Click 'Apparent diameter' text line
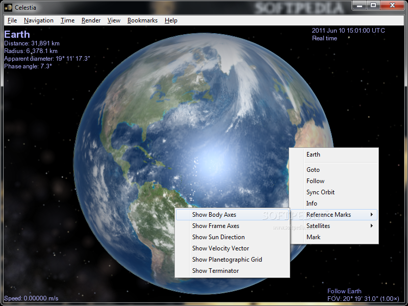The height and width of the screenshot is (306, 408). pos(47,59)
